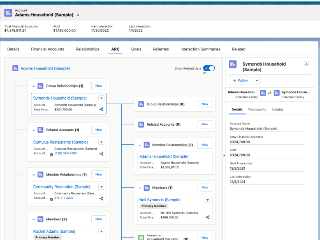Open dropdown menu on Neil Symonds card

coord(208,200)
